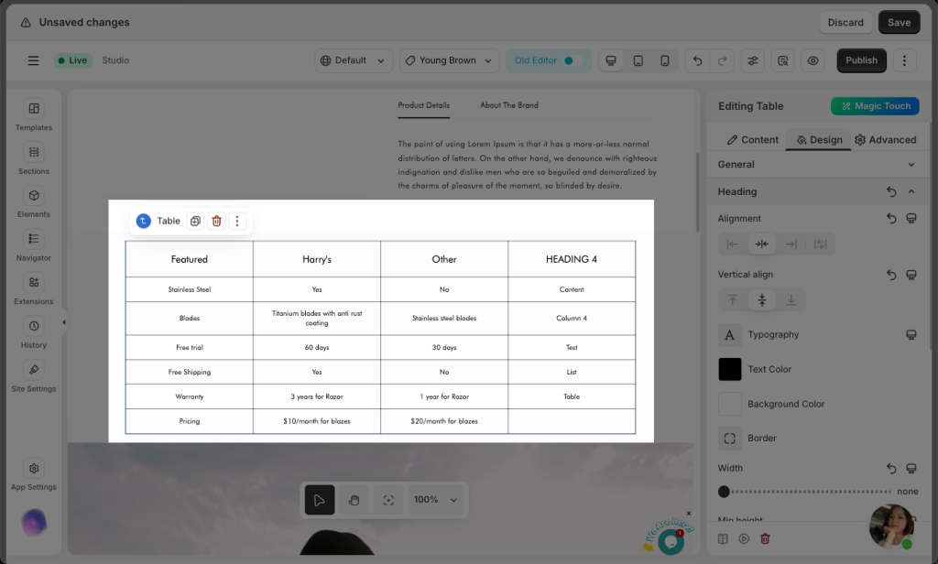This screenshot has height=564, width=938.
Task: Open the hamburger menu icon
Action: (x=33, y=60)
